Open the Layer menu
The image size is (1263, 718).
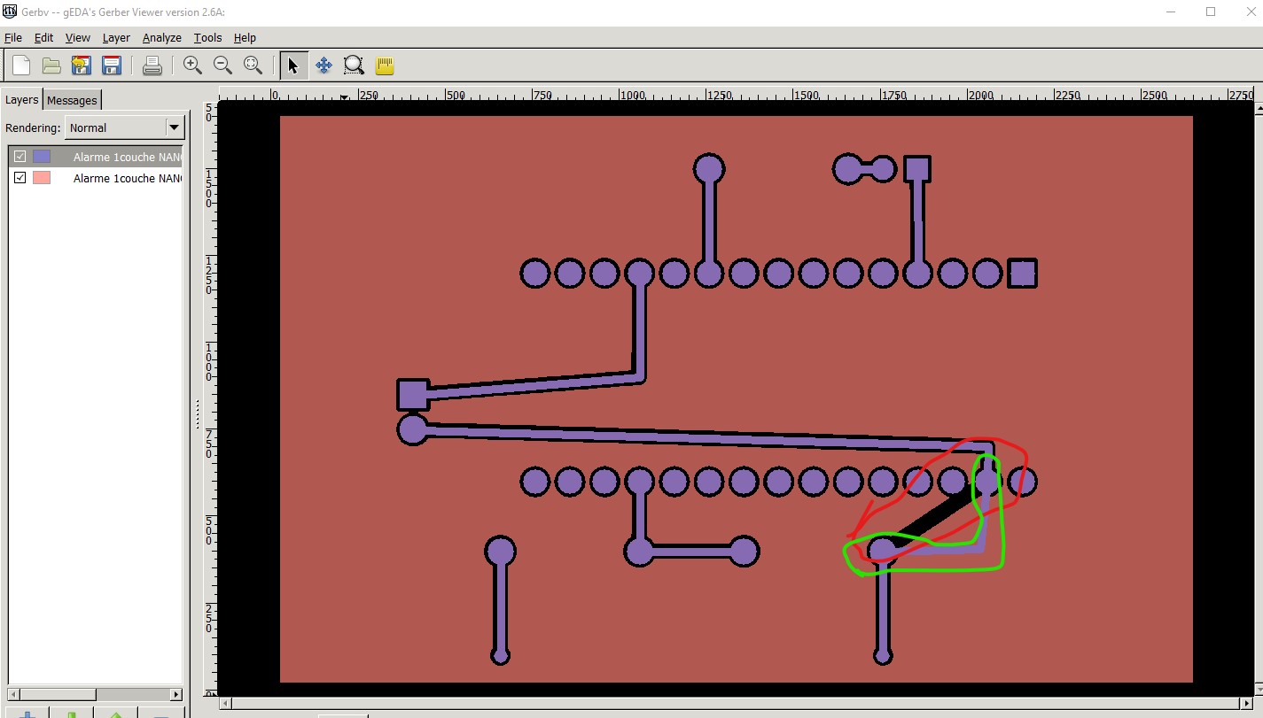115,37
